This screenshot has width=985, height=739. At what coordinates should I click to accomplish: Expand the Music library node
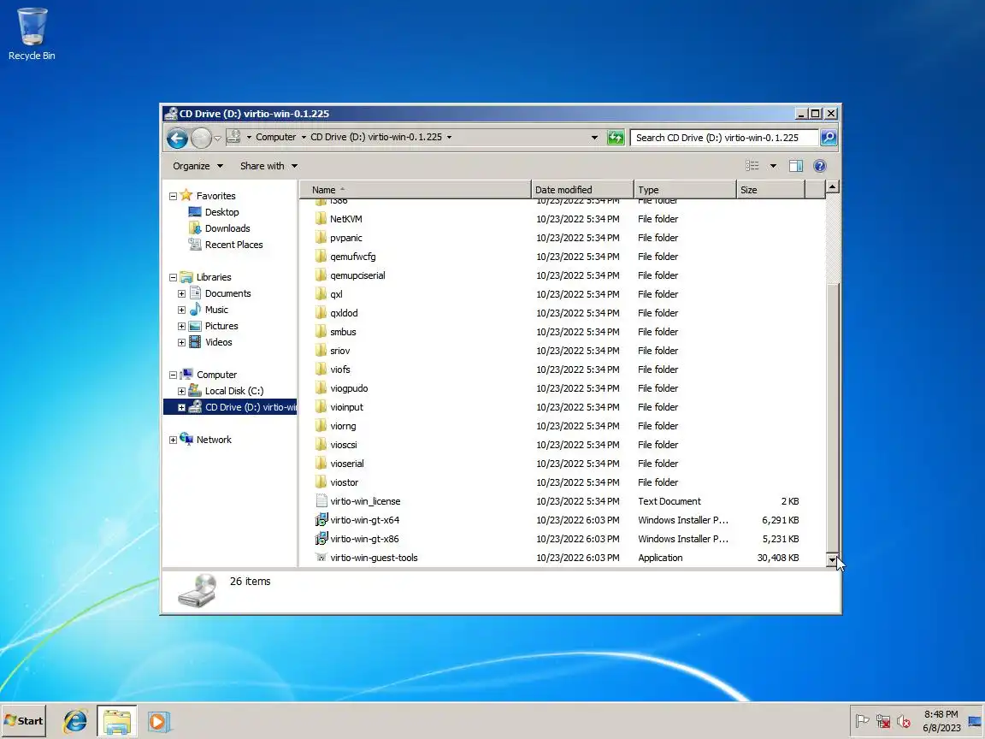point(181,310)
